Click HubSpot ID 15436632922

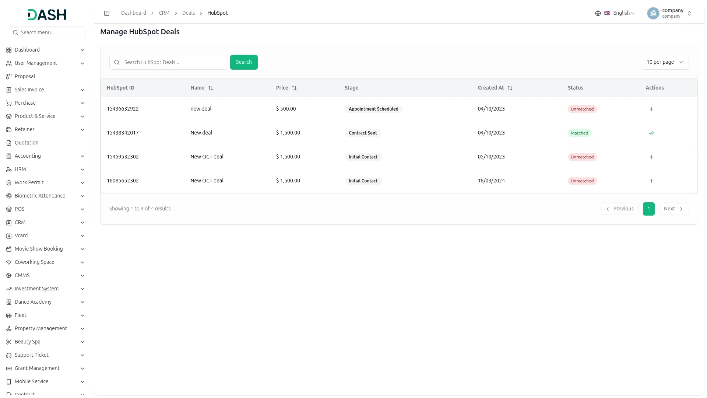[x=123, y=109]
